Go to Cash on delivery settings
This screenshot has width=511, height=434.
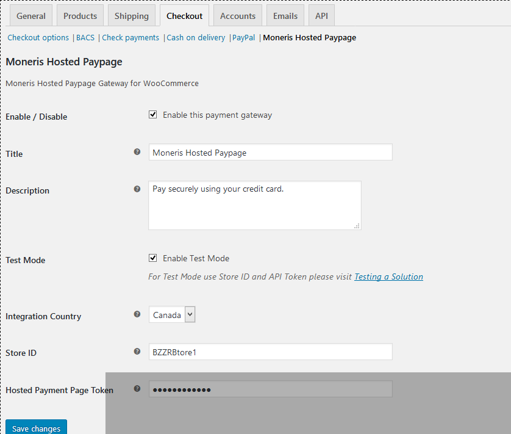[196, 38]
